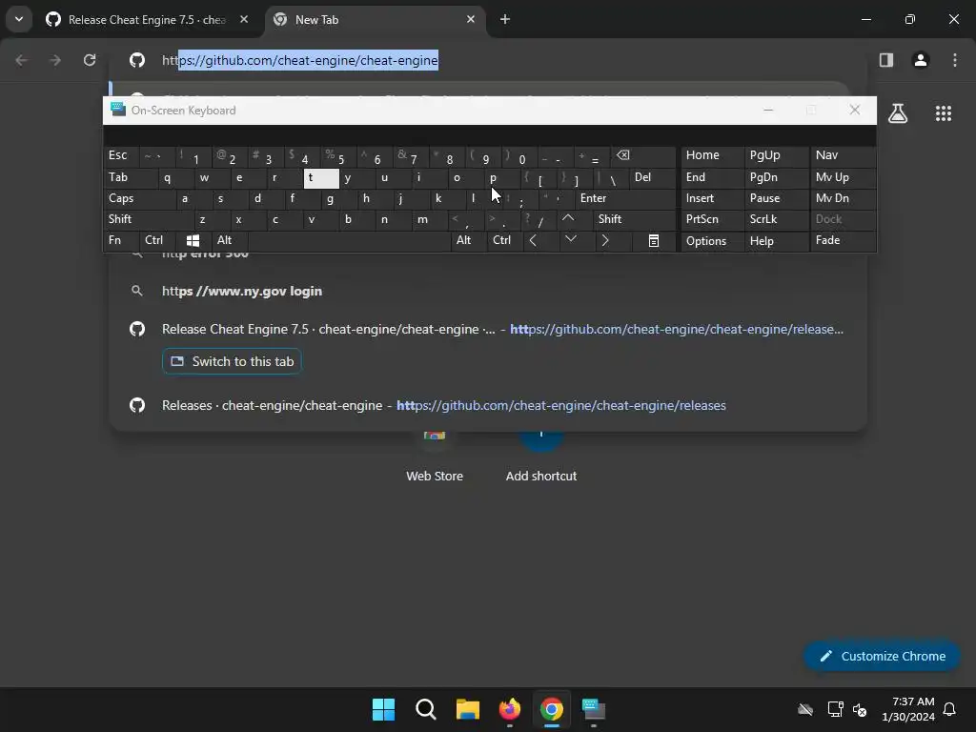Screen dimensions: 976x732
Task: Open Windows Start menu in taskbar
Action: tap(383, 709)
